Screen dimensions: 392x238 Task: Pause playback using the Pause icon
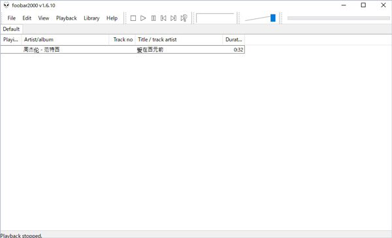click(x=154, y=18)
